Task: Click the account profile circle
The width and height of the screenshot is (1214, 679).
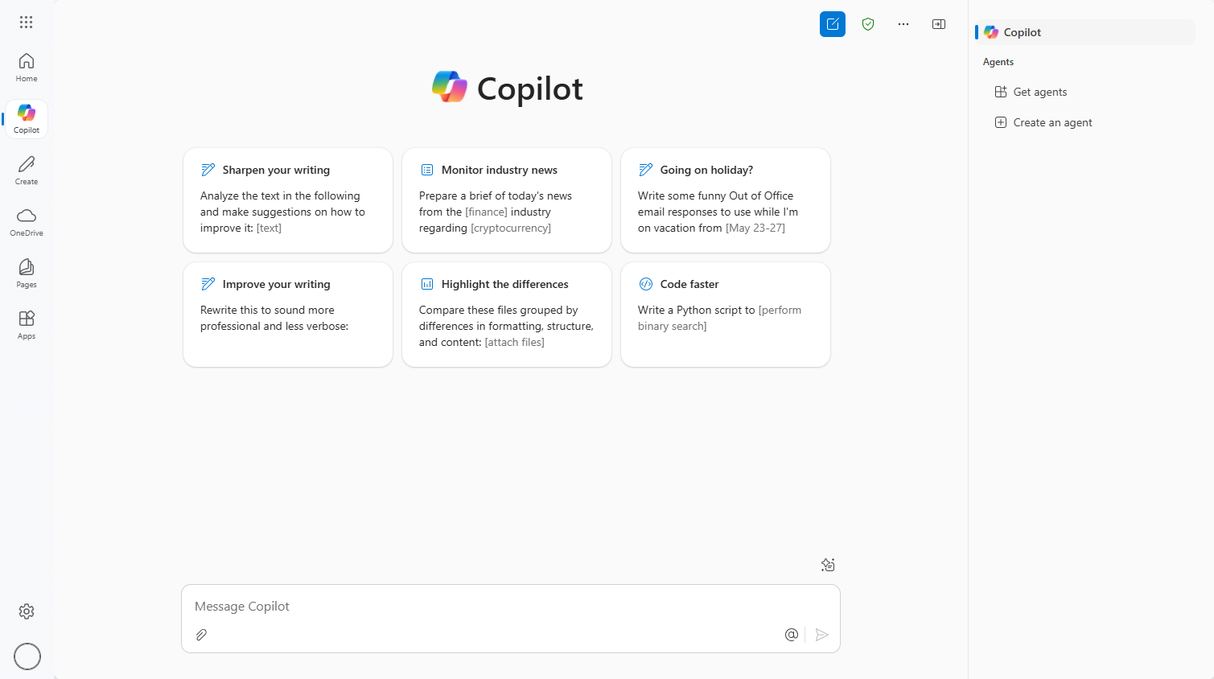Action: (27, 656)
